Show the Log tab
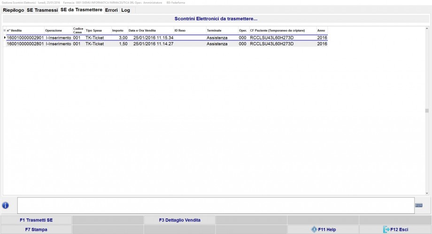The image size is (432, 234). point(125,10)
